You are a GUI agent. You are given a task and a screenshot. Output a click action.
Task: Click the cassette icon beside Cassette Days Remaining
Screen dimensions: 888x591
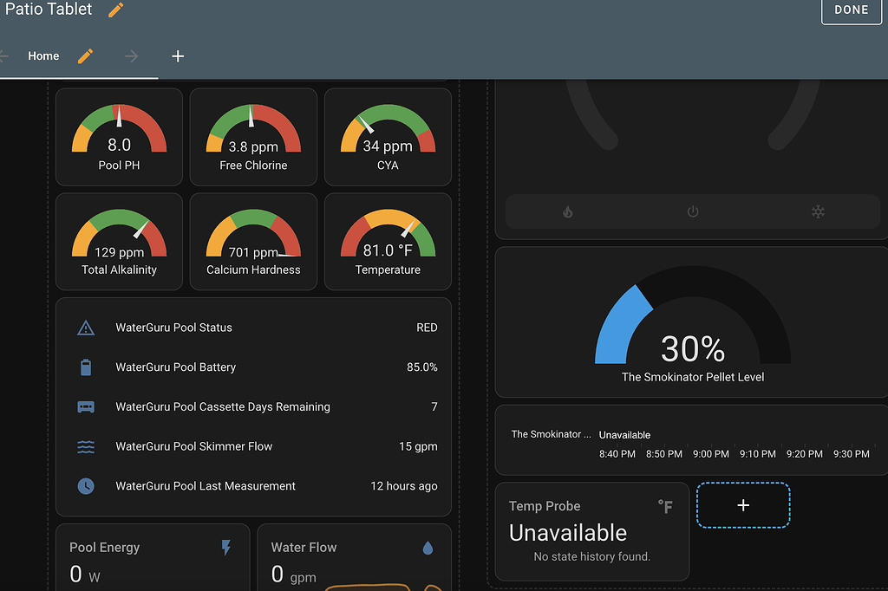[86, 406]
